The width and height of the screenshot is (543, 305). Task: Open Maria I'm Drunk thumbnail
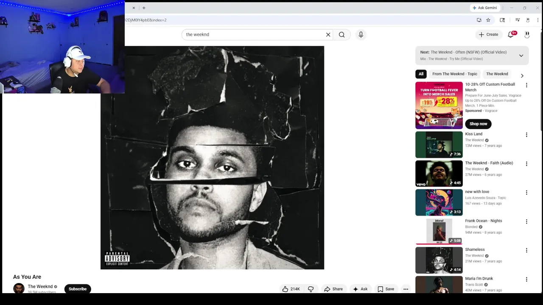point(439,285)
